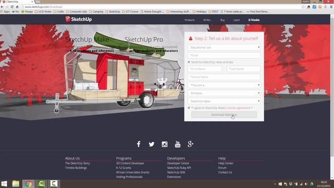This screenshot has width=334, height=188.
Task: Open the SketchUp Make product dropdown
Action: [224, 101]
